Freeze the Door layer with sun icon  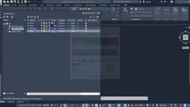[x=44, y=23]
